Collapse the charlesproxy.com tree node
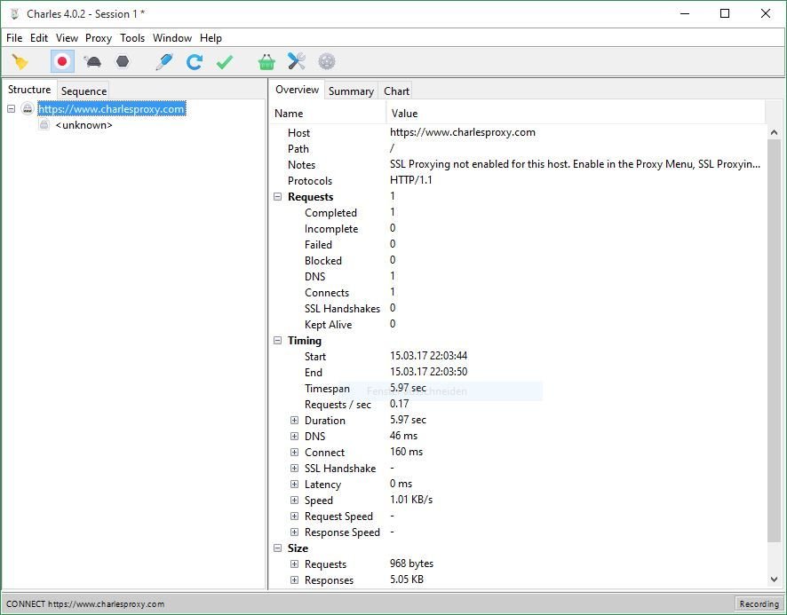787x615 pixels. [12, 109]
